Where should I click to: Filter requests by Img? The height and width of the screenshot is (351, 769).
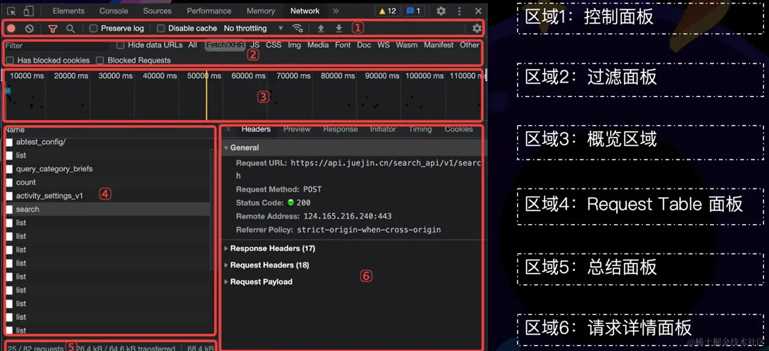[x=294, y=45]
